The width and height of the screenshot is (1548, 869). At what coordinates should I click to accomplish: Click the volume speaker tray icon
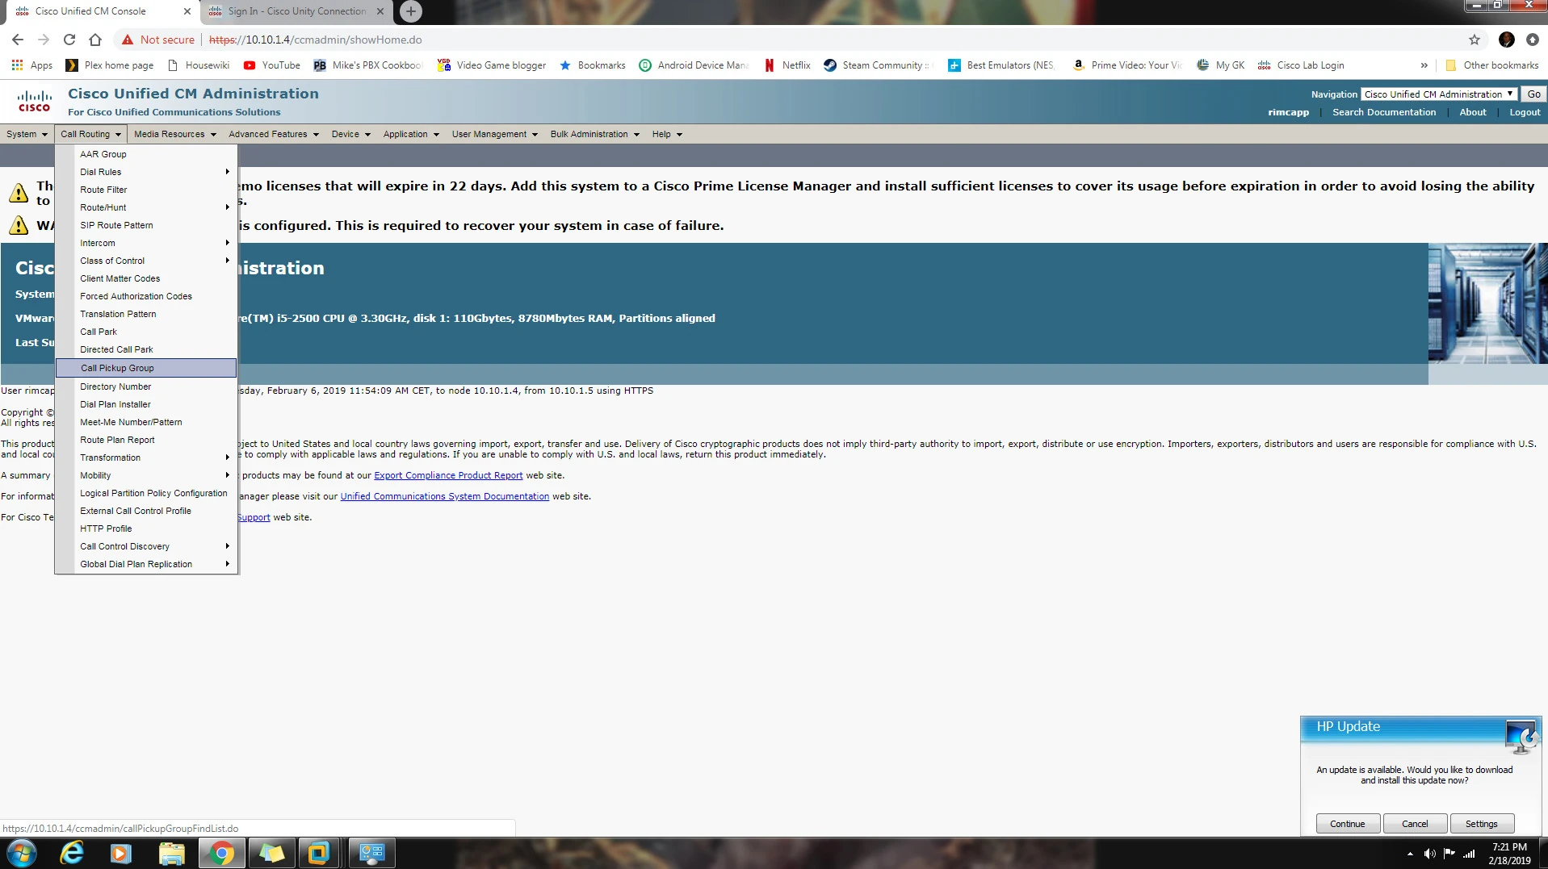point(1429,853)
